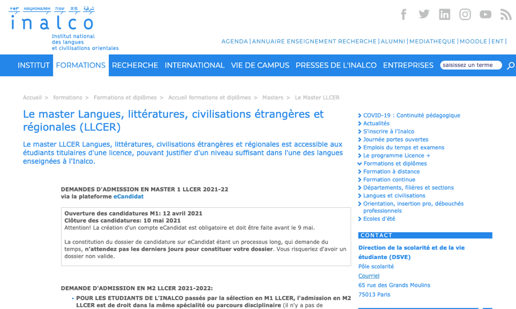Open 'Langues et civilisations' link
The height and width of the screenshot is (309, 516).
click(x=394, y=196)
